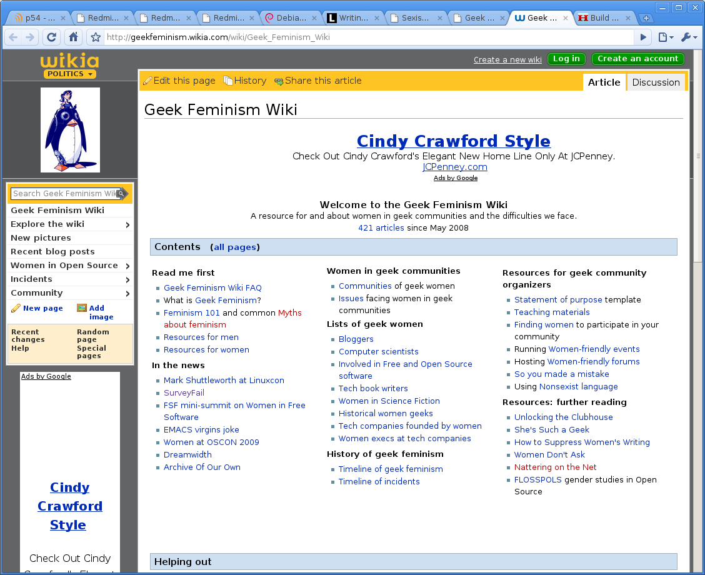Viewport: 705px width, 575px height.
Task: Open the all pages link
Action: tap(235, 247)
